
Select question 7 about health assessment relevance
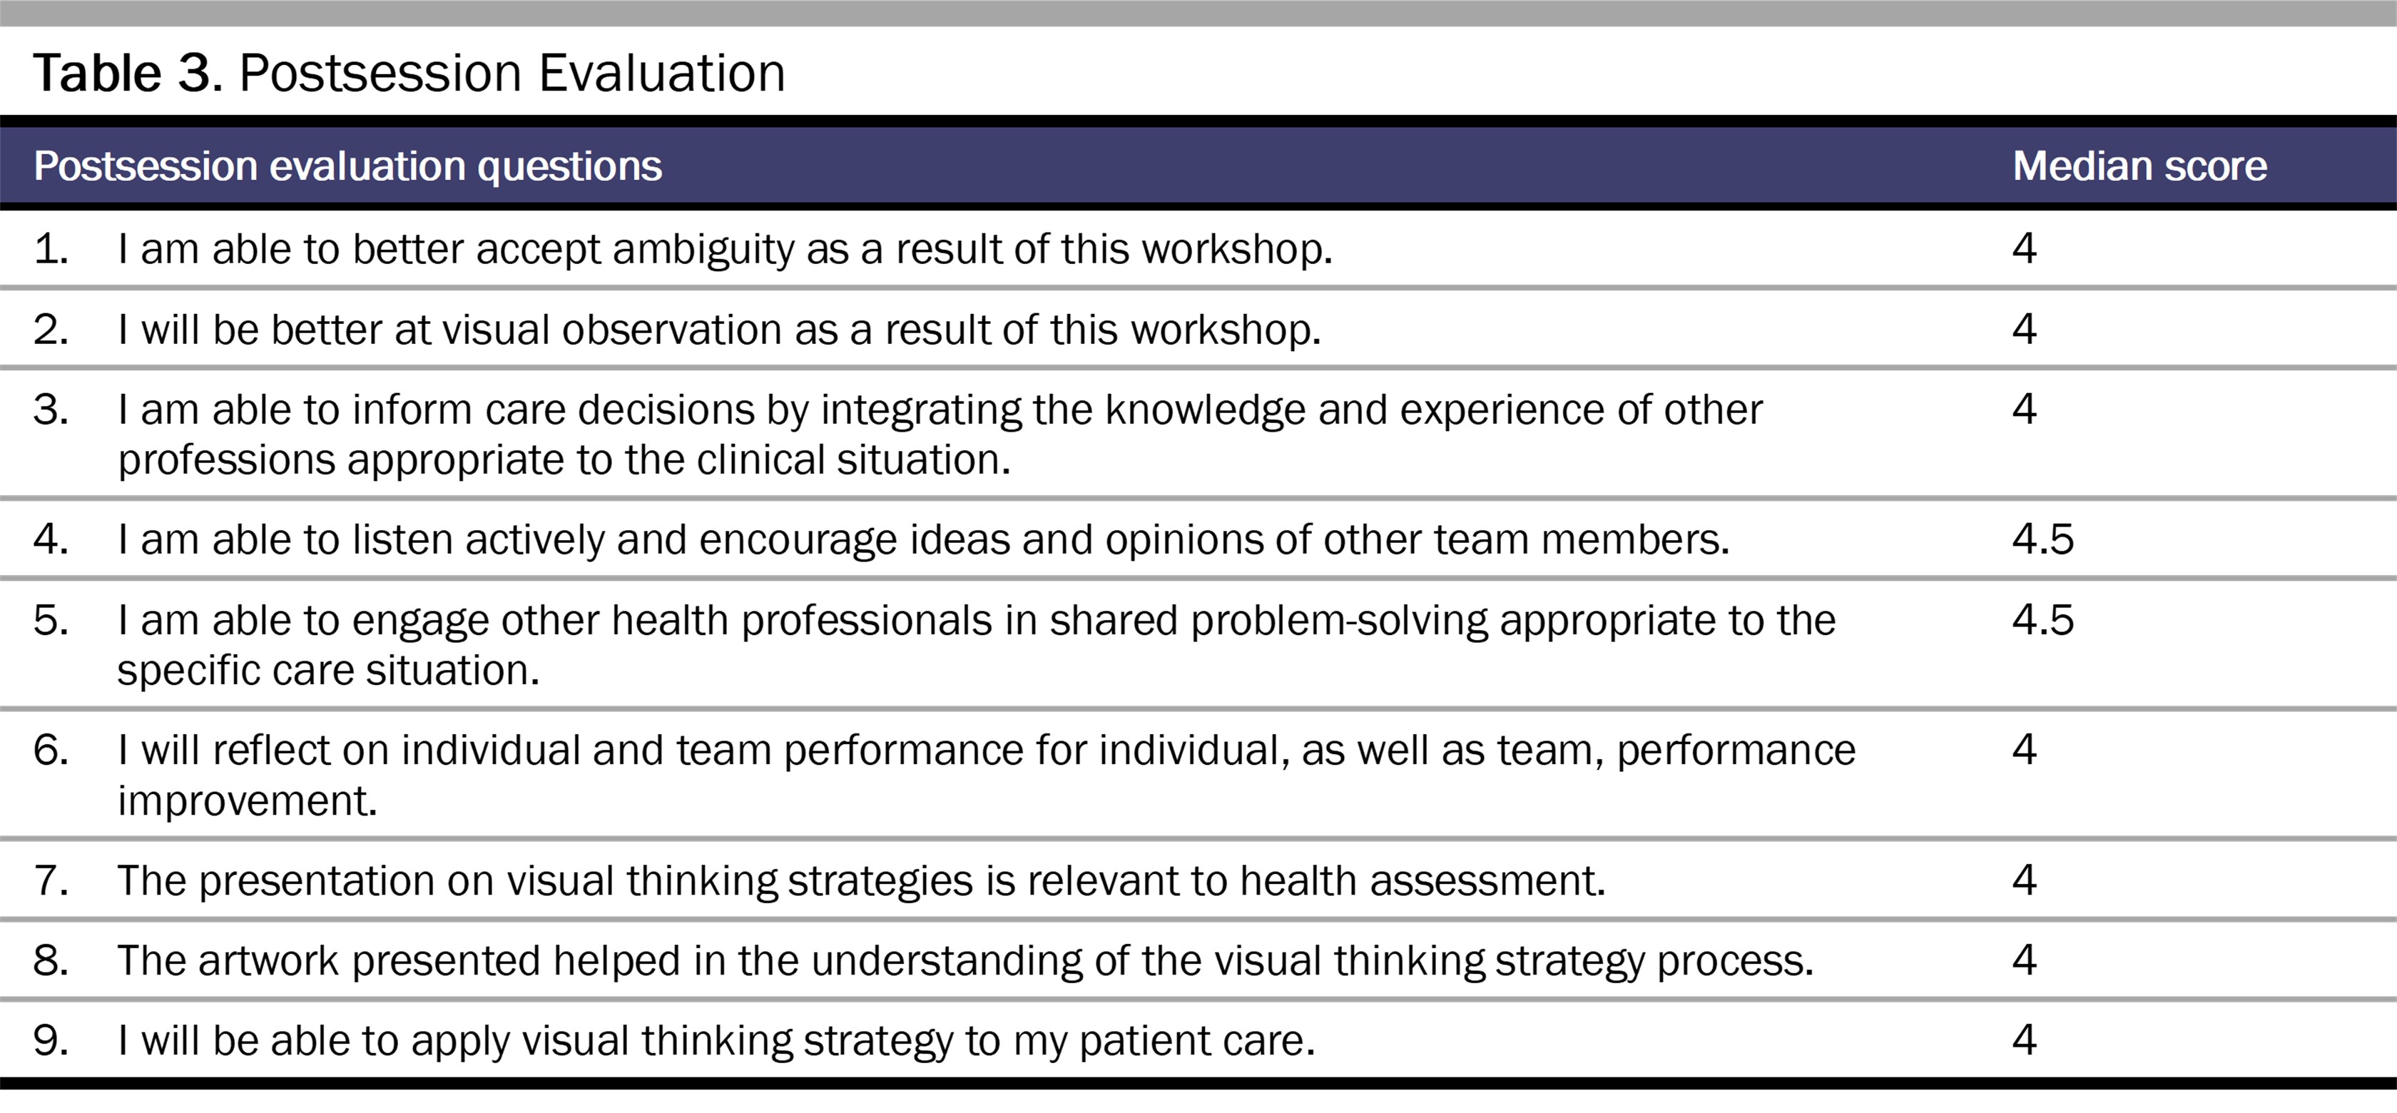coord(862,880)
